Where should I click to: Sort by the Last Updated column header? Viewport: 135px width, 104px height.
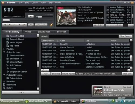[50, 41]
